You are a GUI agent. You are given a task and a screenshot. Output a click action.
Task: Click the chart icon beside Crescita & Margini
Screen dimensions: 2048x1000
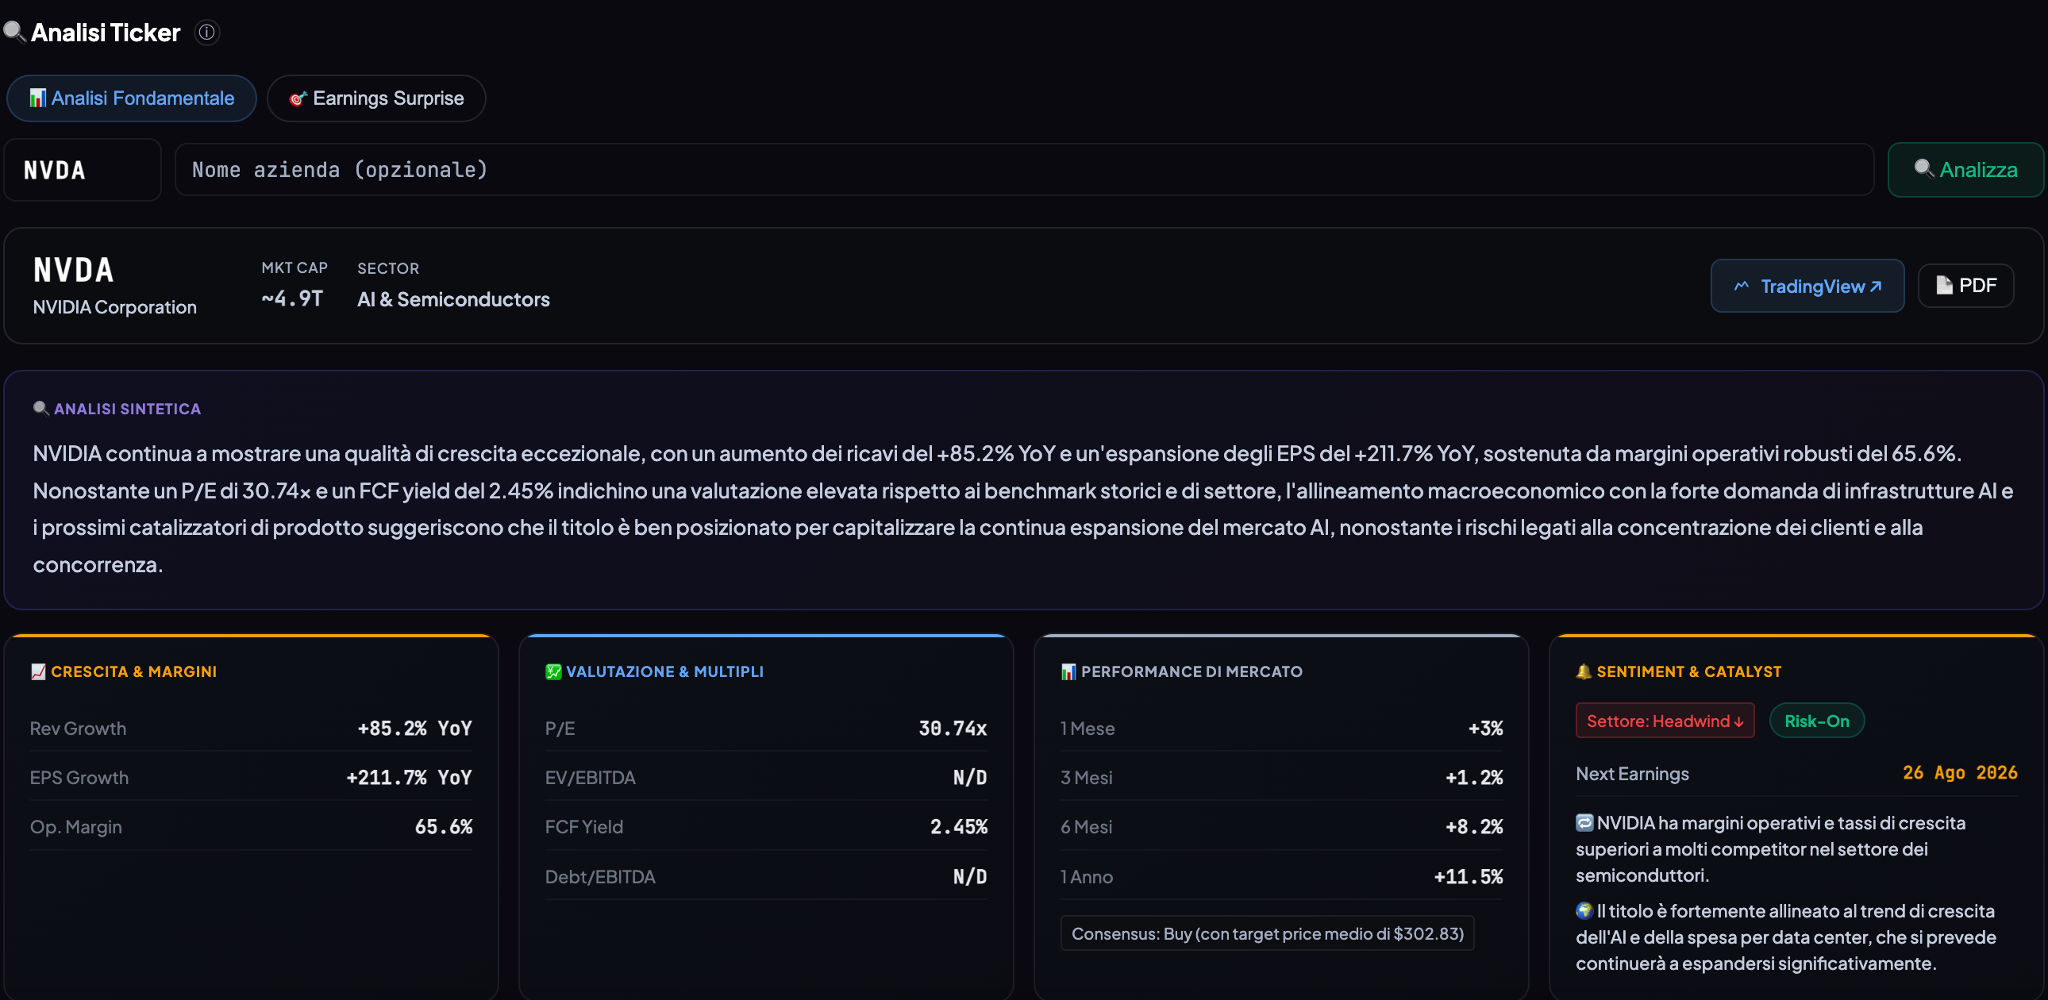38,671
